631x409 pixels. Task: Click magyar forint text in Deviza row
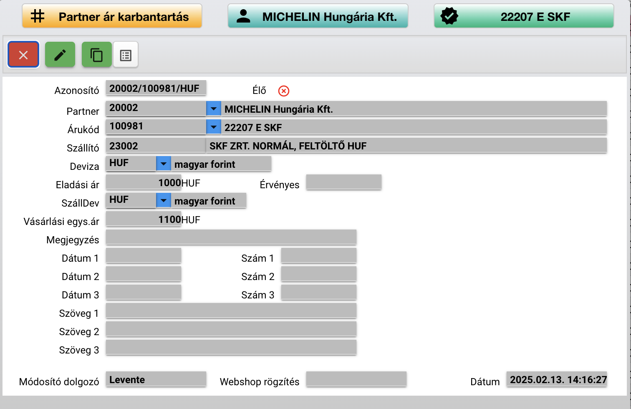coord(205,164)
